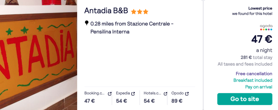This screenshot has height=110, width=278.
Task: Open the Hotels.com offer label
Action: pyautogui.click(x=153, y=94)
